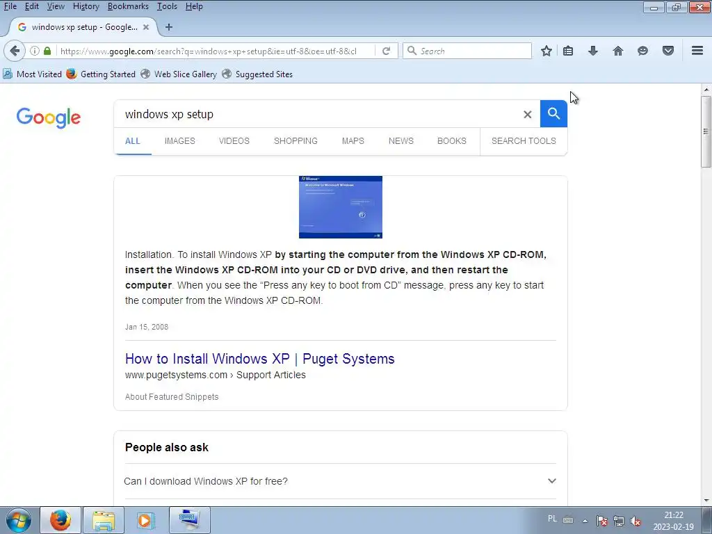Click the on-screen keyboard taskbar icon

tap(189, 520)
